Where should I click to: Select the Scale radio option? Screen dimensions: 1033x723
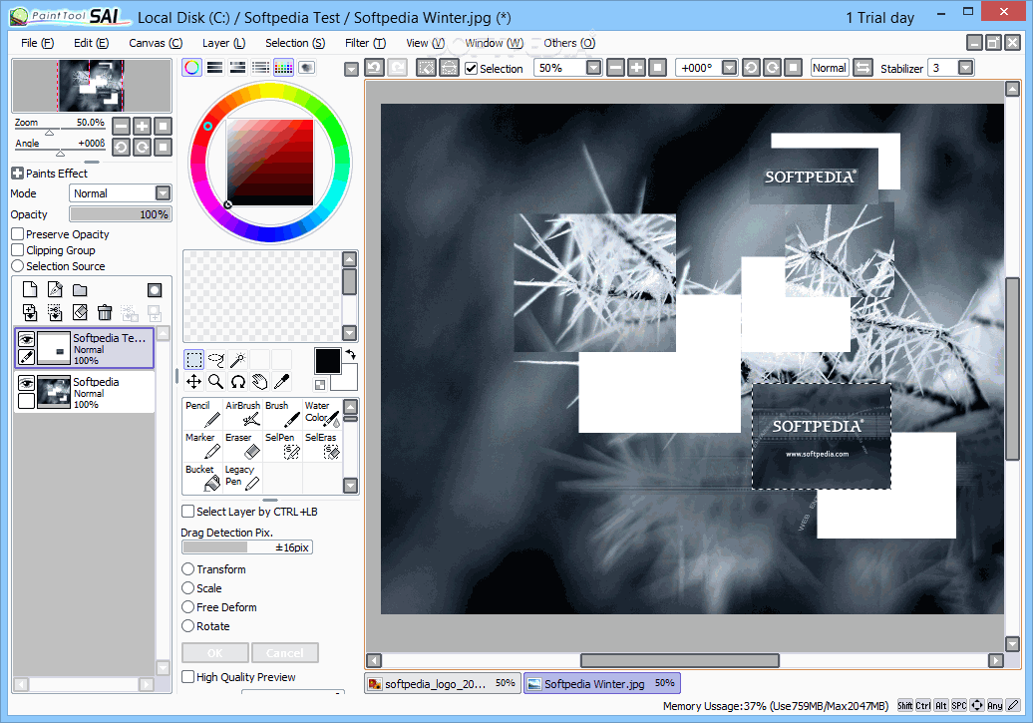click(188, 588)
